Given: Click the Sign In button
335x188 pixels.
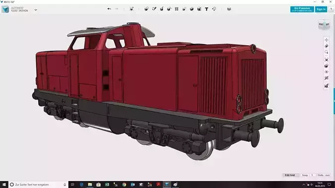Looking at the screenshot, I should coord(321,9).
